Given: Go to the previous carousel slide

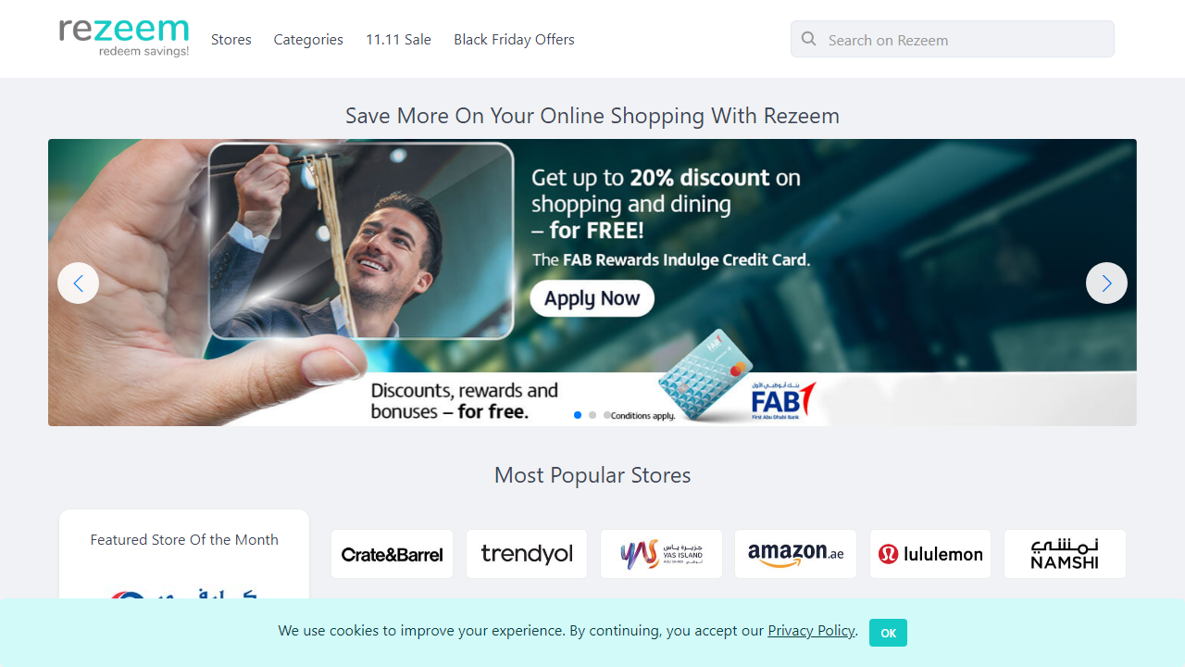Looking at the screenshot, I should tap(78, 283).
